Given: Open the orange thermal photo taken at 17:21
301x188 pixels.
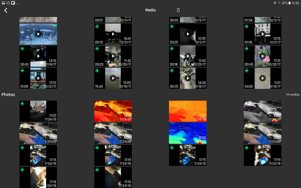Looking at the screenshot, I should 188,111.
